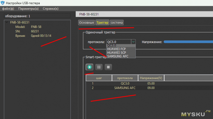Viewport: 213px width, 119px height.
Task: Click the протокола column header
Action: coord(125,78)
